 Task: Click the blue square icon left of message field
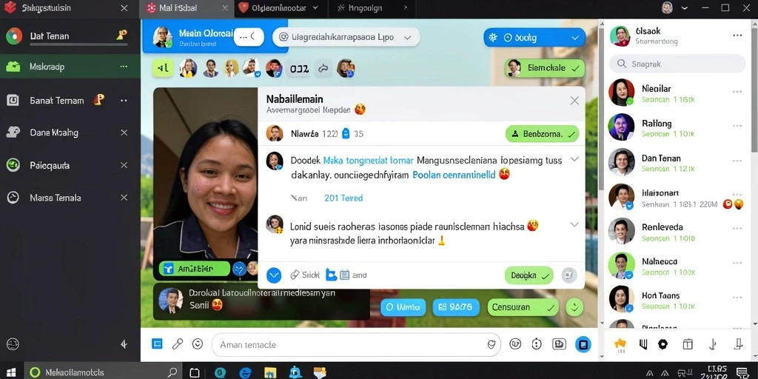pos(157,344)
